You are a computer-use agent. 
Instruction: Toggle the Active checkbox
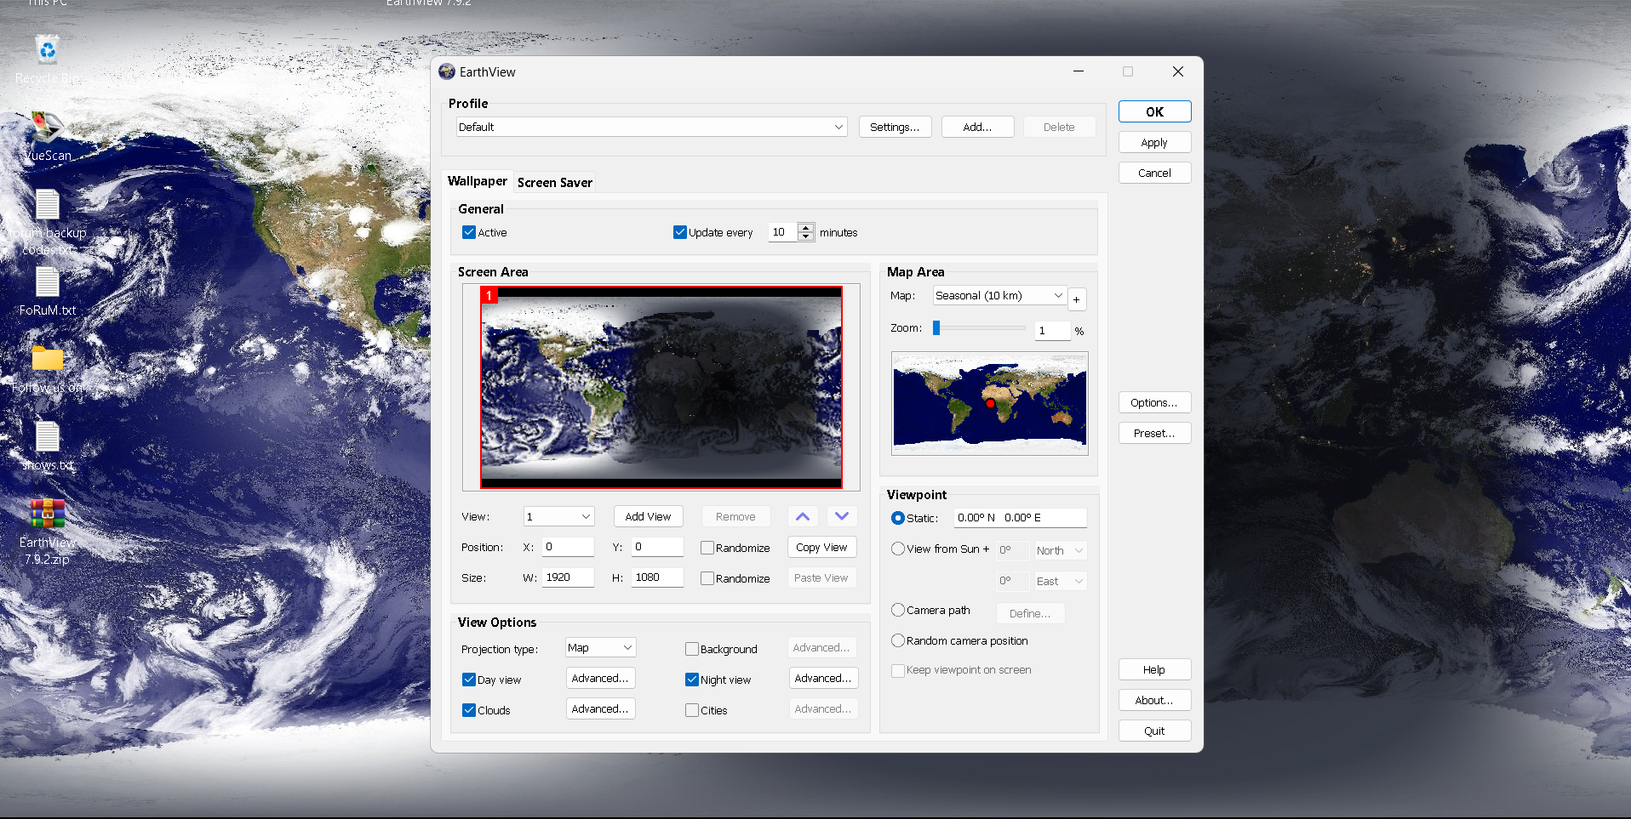(x=469, y=232)
